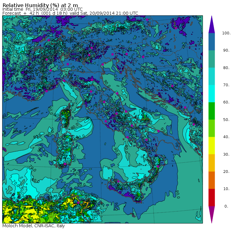Click the "Initial time Fri, 19/09/2014 03:00 UTC" line
The image size is (233, 230).
coord(43,9)
